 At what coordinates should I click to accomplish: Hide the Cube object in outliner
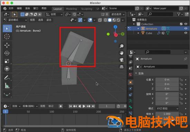[x=186, y=33]
